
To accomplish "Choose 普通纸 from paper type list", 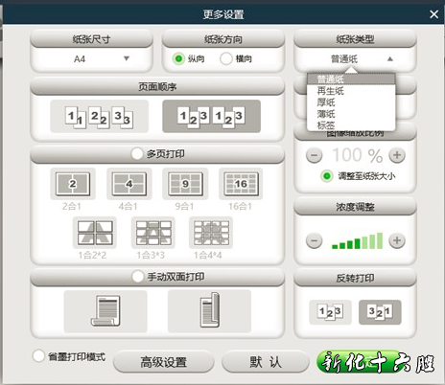I will tap(351, 79).
